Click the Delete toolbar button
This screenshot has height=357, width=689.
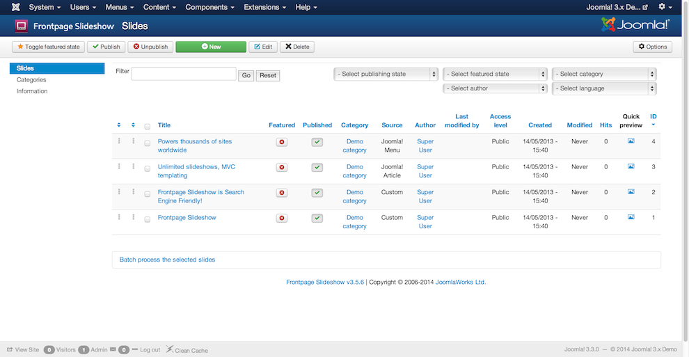tap(297, 47)
